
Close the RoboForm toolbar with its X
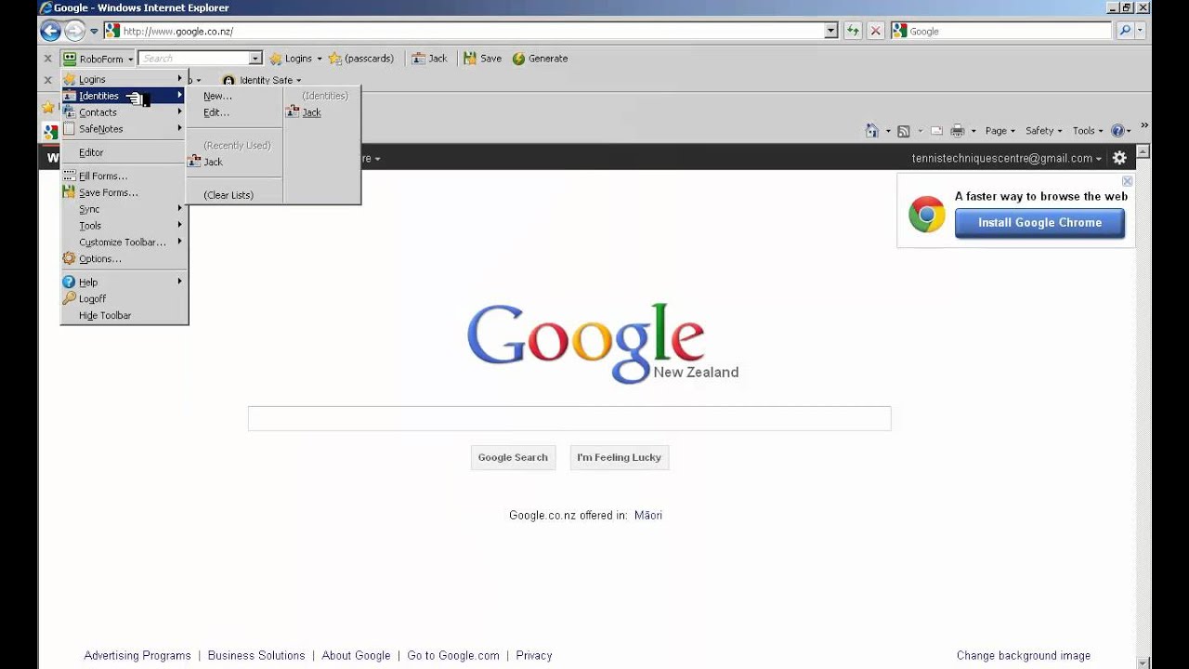(x=47, y=59)
